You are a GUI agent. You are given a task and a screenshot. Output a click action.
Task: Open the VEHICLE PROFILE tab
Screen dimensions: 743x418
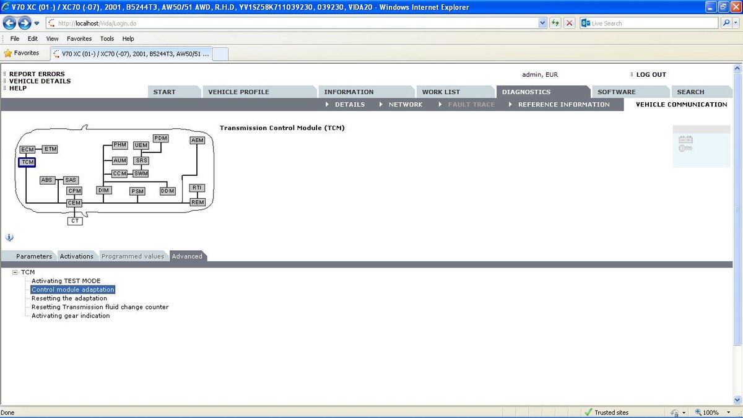coord(238,92)
